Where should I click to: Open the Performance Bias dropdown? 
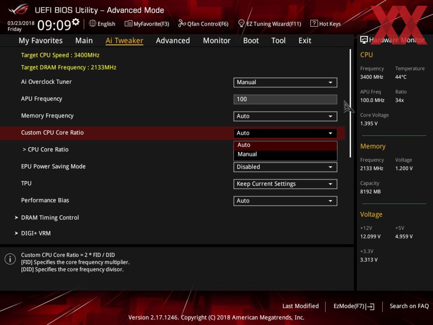(x=285, y=201)
